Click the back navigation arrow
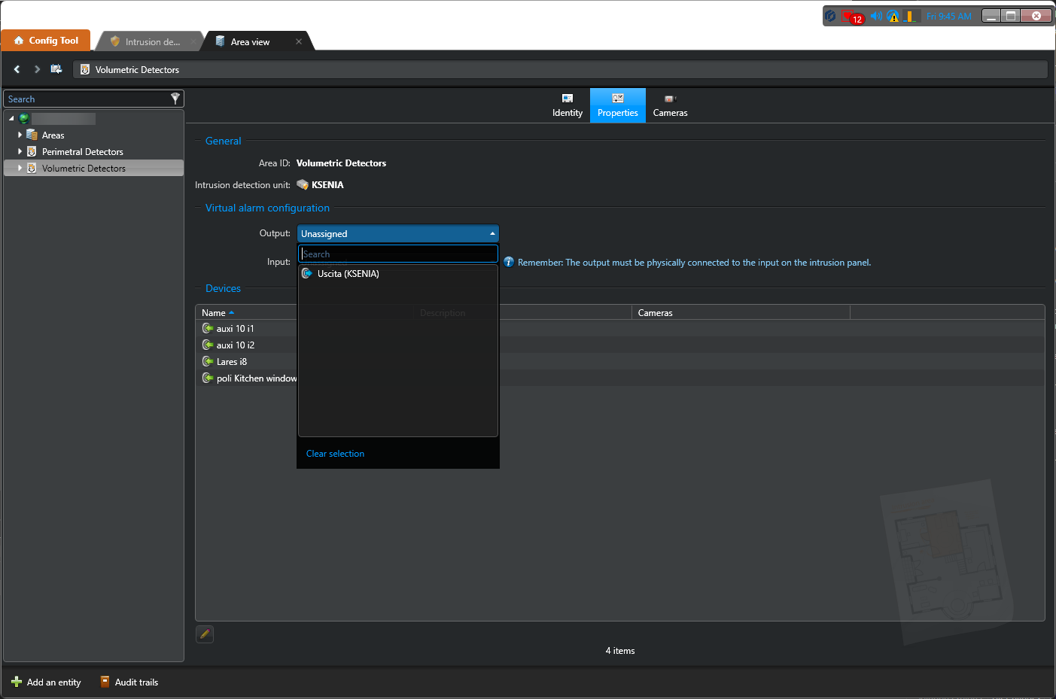Image resolution: width=1056 pixels, height=699 pixels. coord(17,69)
